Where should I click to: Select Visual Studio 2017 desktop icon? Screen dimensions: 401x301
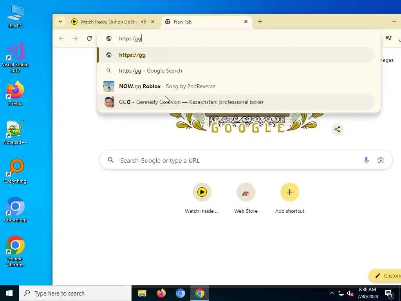[15, 58]
